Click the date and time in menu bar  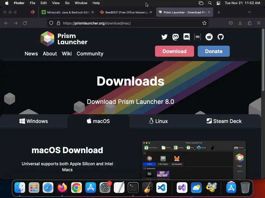point(242,3)
